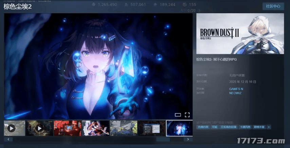Expand more tags with the plus button

coord(269,127)
